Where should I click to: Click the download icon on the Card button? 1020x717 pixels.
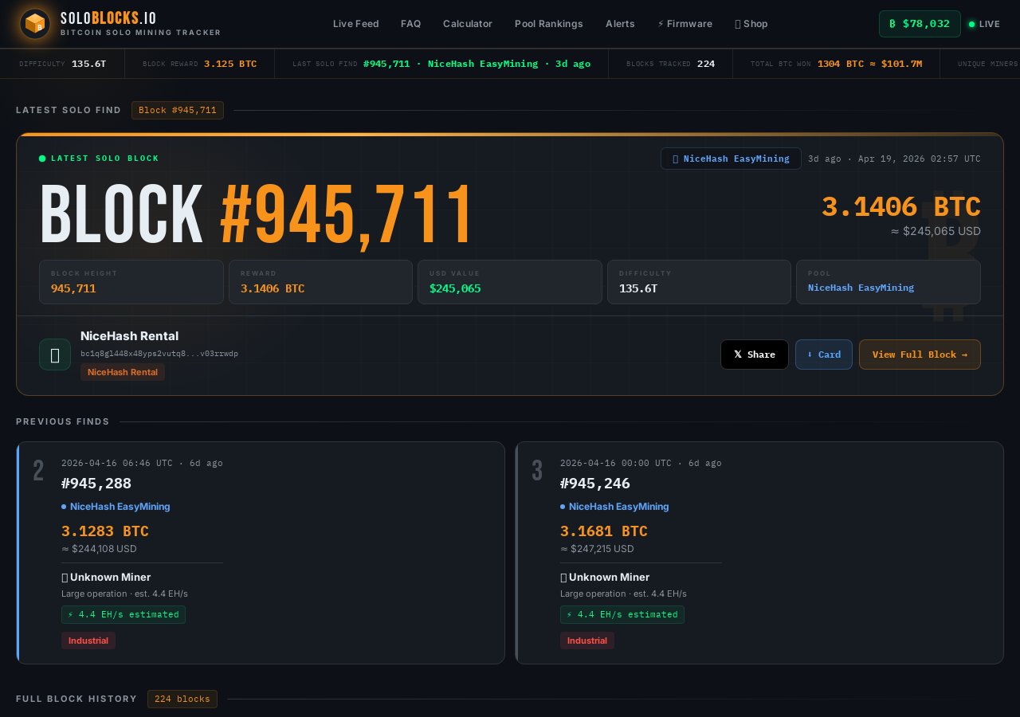[x=811, y=355]
